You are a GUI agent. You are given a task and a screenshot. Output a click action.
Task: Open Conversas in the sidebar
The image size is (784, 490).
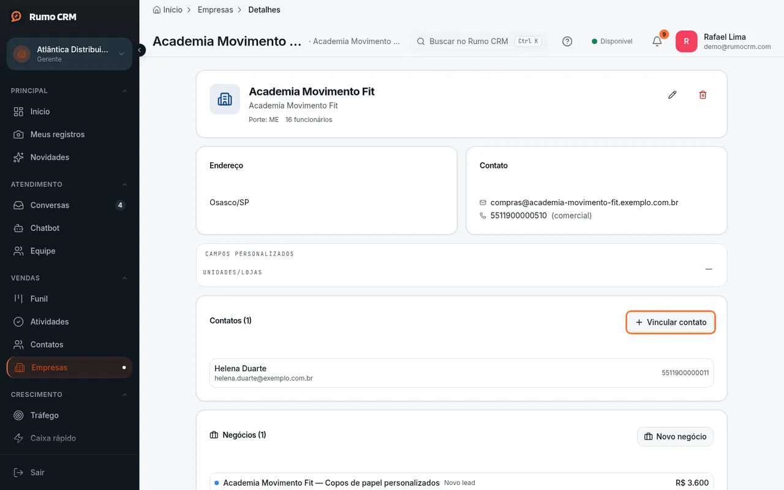[69, 205]
